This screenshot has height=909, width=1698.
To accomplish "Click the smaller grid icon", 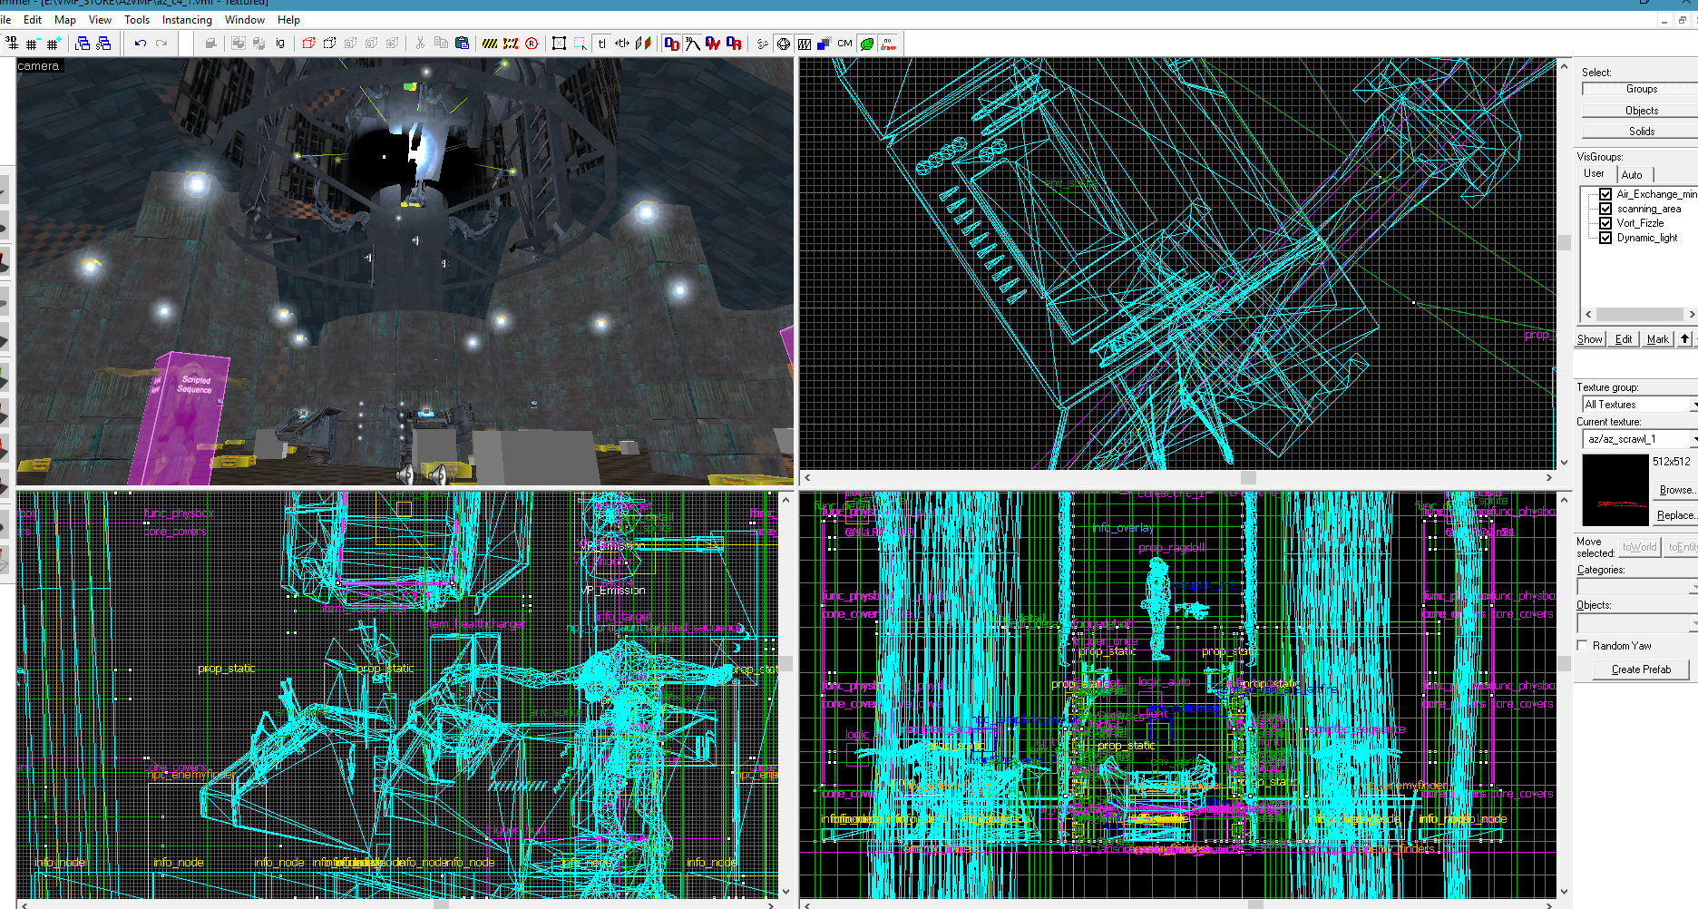I will pyautogui.click(x=32, y=44).
